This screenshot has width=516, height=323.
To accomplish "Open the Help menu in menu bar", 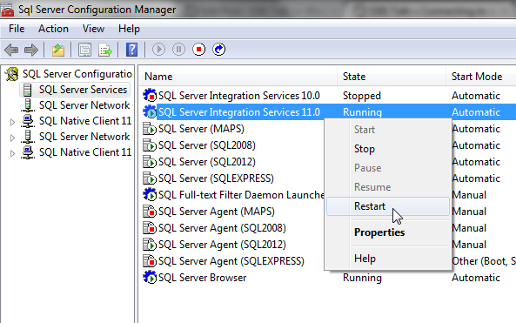I will point(129,29).
